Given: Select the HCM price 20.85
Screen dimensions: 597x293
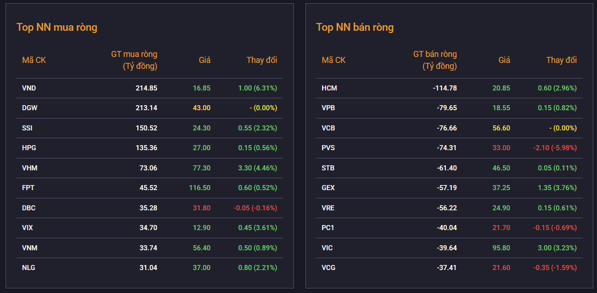Looking at the screenshot, I should [x=501, y=88].
